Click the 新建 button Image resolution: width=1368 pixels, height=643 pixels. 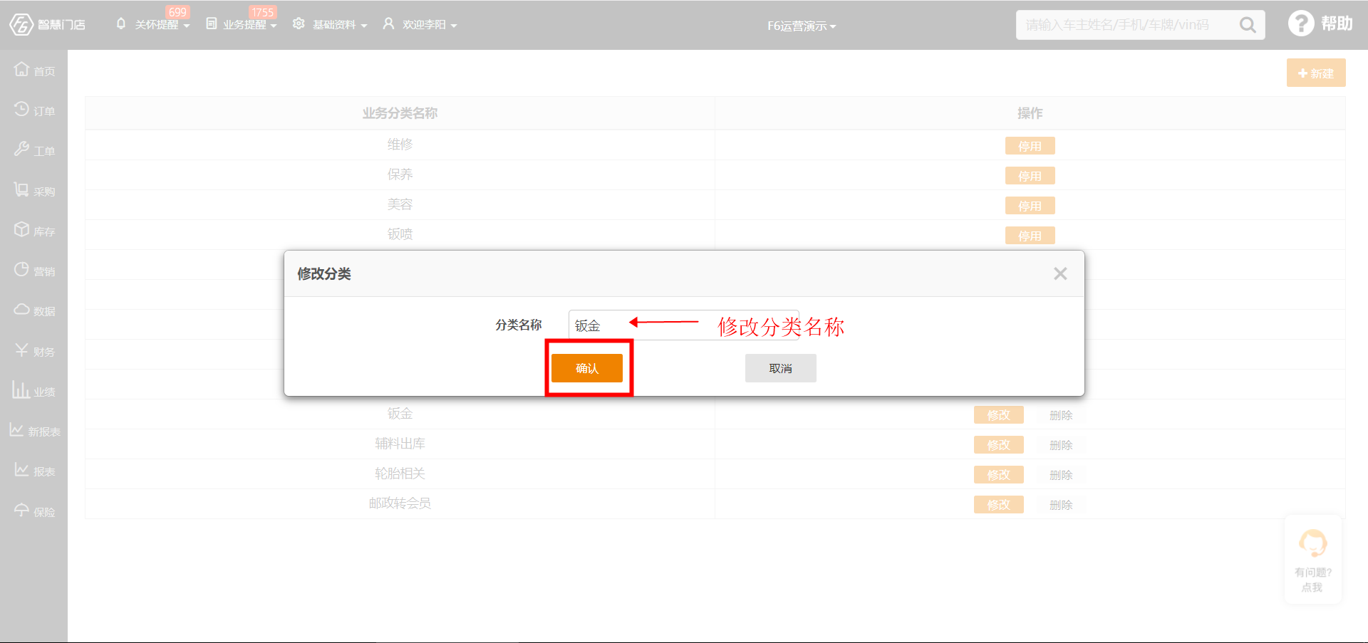click(x=1316, y=73)
